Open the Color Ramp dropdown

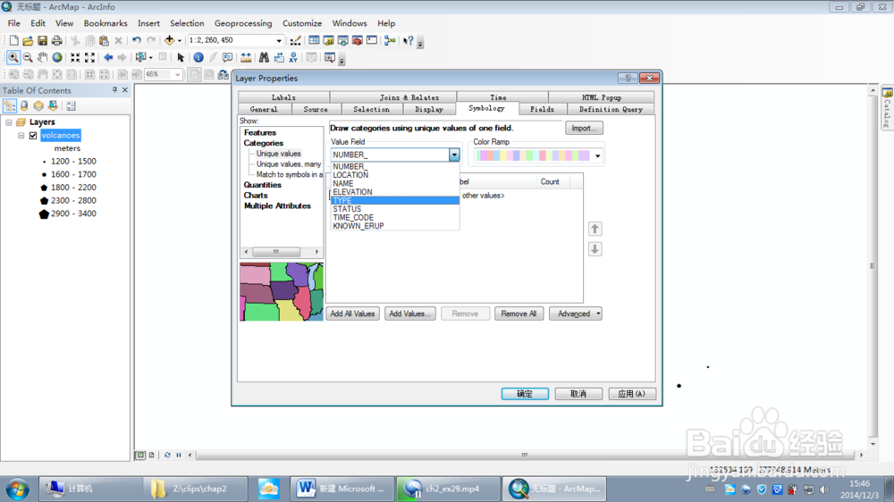pyautogui.click(x=597, y=155)
